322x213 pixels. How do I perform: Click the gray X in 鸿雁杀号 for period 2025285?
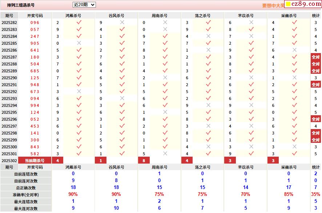(x=79, y=43)
